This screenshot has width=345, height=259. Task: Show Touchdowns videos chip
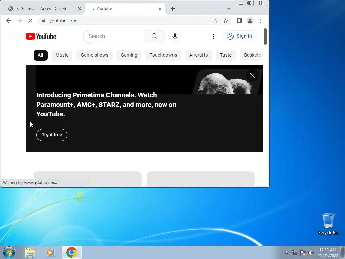point(163,55)
